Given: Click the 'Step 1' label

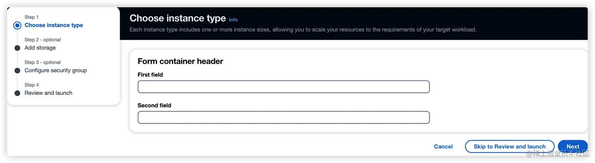Looking at the screenshot, I should [x=31, y=17].
